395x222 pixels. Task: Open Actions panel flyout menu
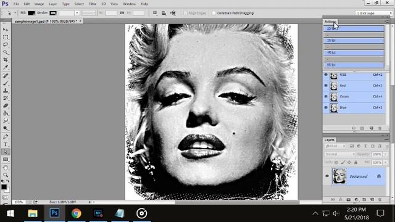(x=387, y=22)
